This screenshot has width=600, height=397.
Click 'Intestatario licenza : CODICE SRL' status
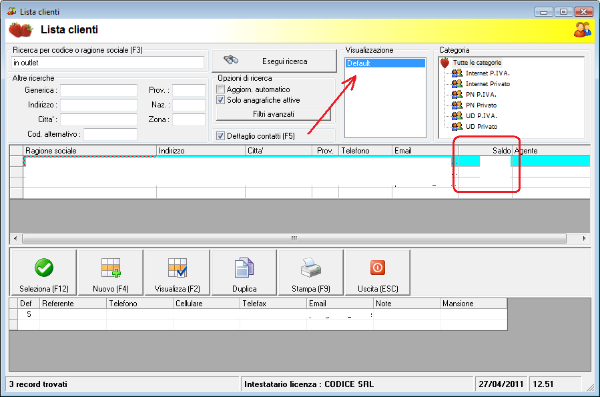(x=309, y=384)
